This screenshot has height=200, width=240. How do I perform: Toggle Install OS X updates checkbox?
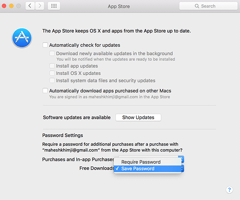52,73
